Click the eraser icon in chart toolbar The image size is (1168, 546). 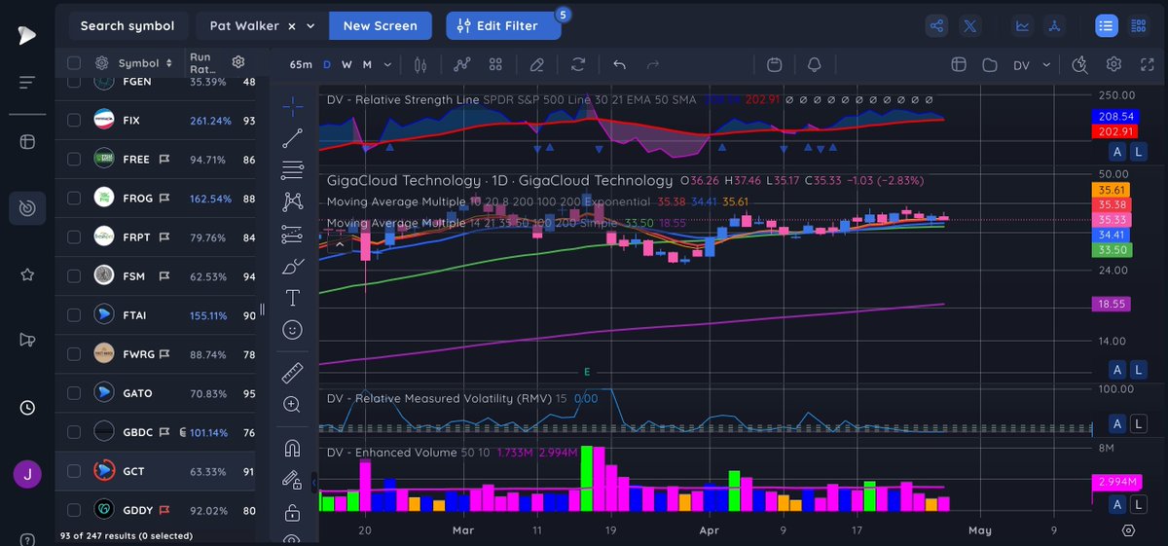point(536,65)
